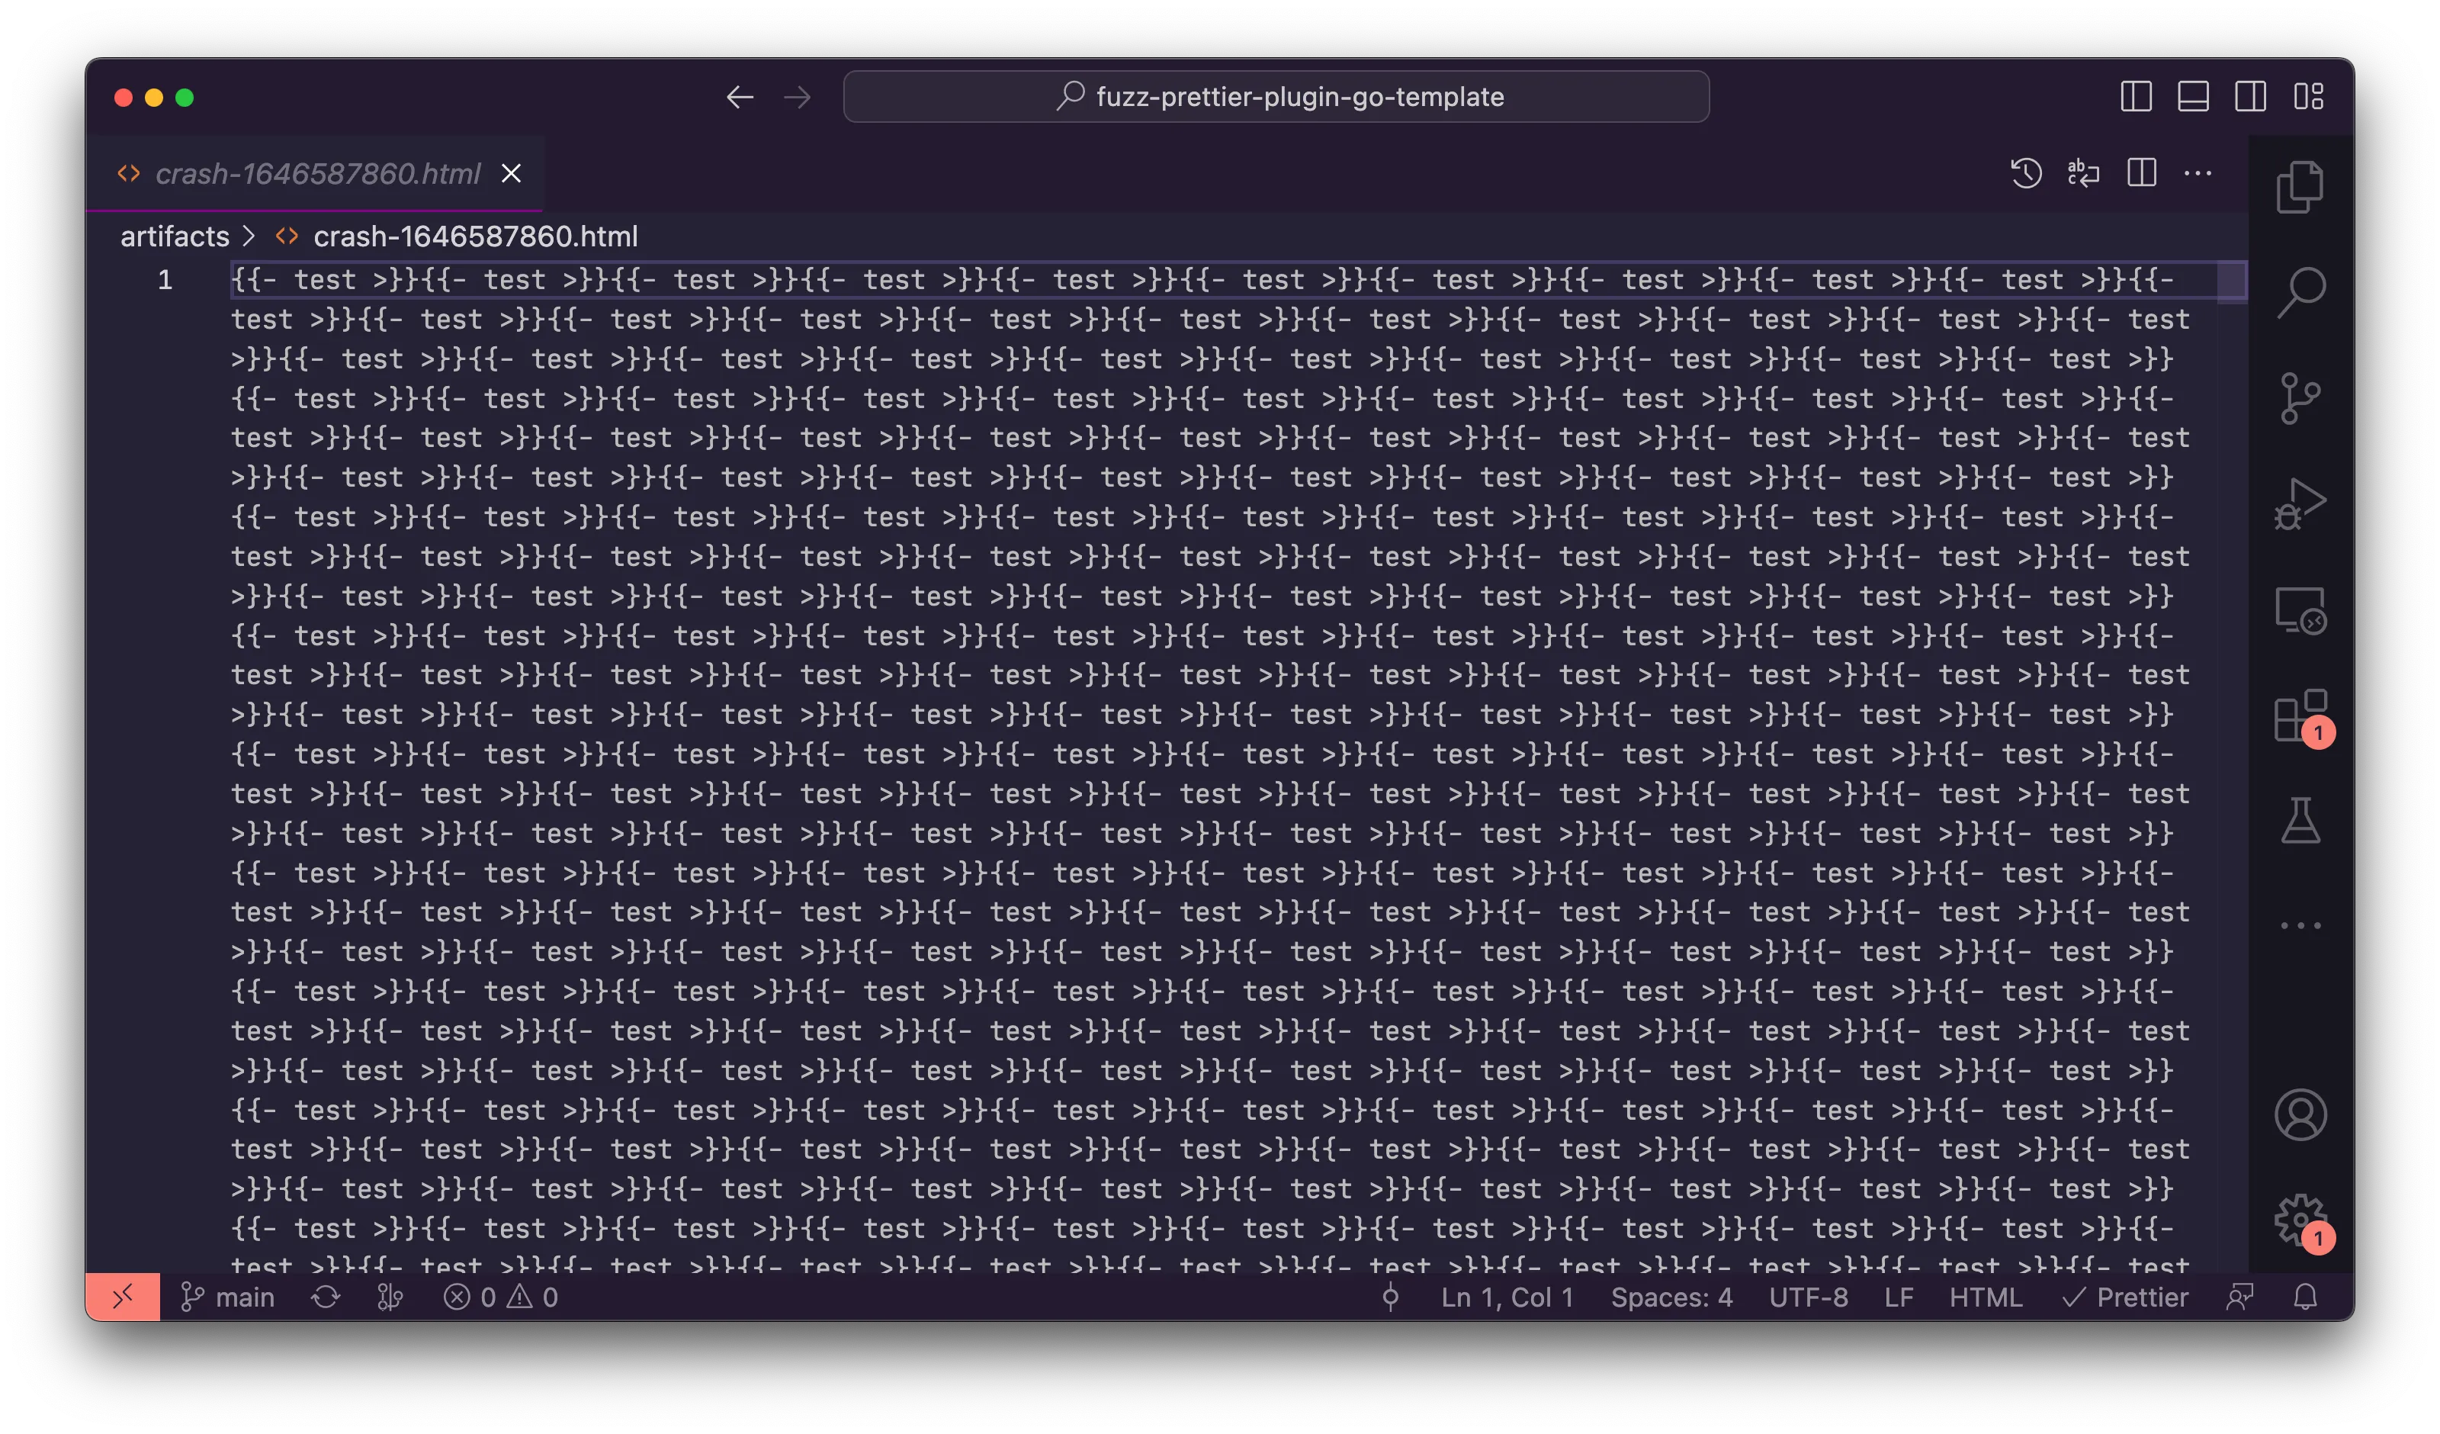Click the HTML language mode selector

(1985, 1297)
